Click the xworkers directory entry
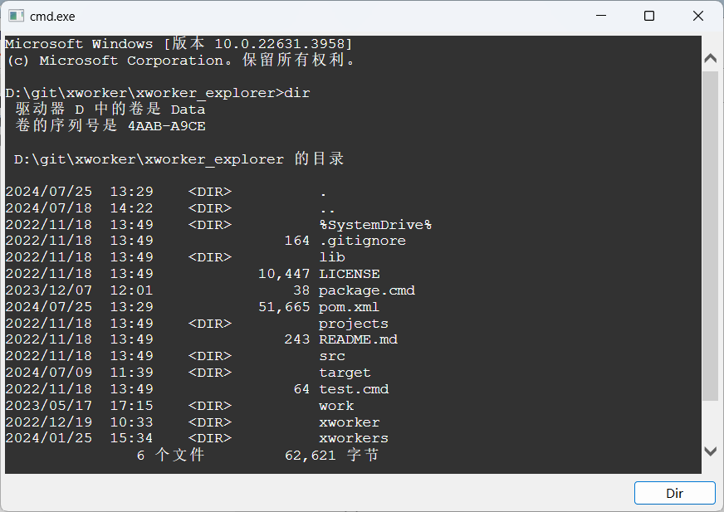 pos(353,438)
